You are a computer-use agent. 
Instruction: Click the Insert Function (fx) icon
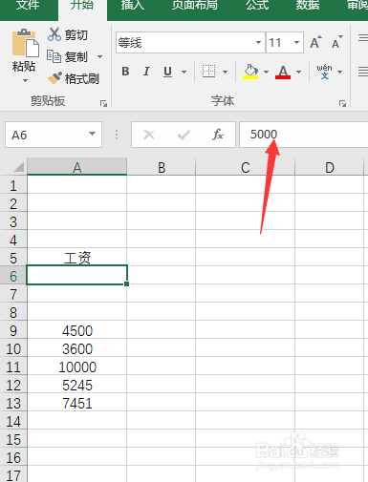[x=218, y=135]
